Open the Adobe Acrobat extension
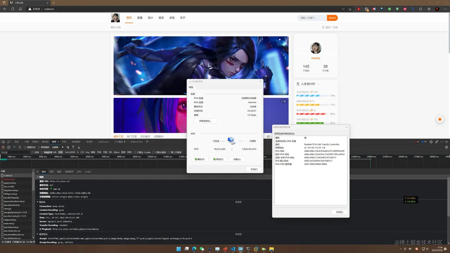The image size is (450, 253). (359, 9)
